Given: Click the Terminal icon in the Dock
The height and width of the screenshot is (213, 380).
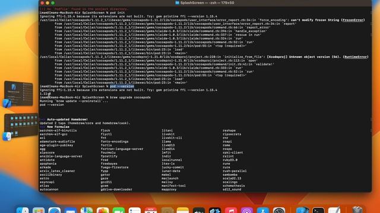Looking at the screenshot, I should 318,209.
